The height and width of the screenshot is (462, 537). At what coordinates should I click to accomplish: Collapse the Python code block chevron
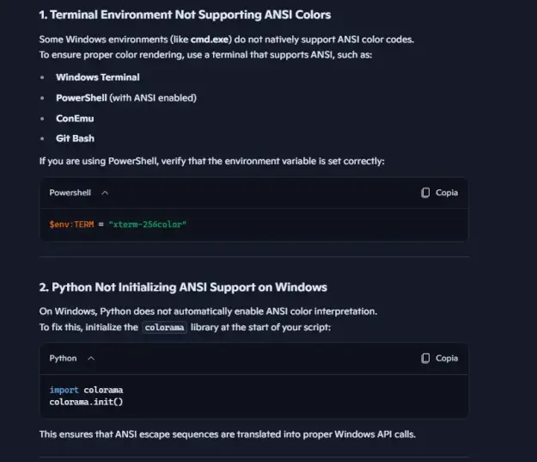tap(91, 359)
